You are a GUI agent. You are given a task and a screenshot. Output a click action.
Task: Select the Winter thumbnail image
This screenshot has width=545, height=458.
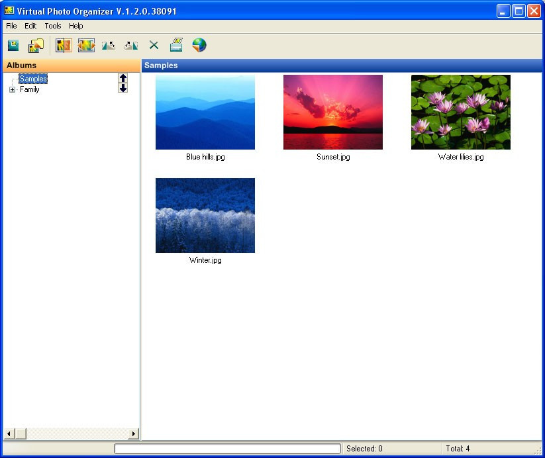pyautogui.click(x=205, y=216)
